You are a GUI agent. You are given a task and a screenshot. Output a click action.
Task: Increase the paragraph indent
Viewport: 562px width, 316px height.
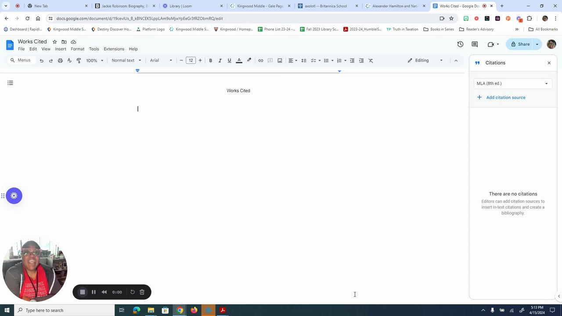click(361, 61)
